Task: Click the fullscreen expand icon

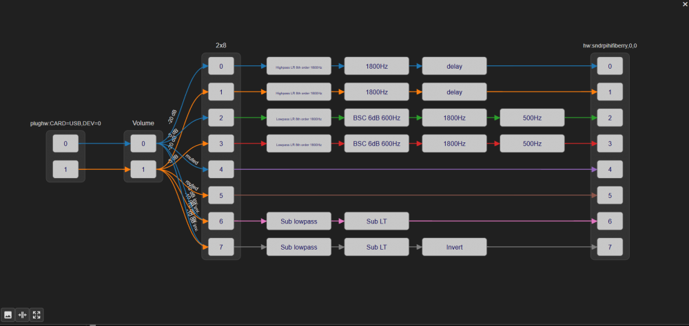Action: click(x=37, y=315)
